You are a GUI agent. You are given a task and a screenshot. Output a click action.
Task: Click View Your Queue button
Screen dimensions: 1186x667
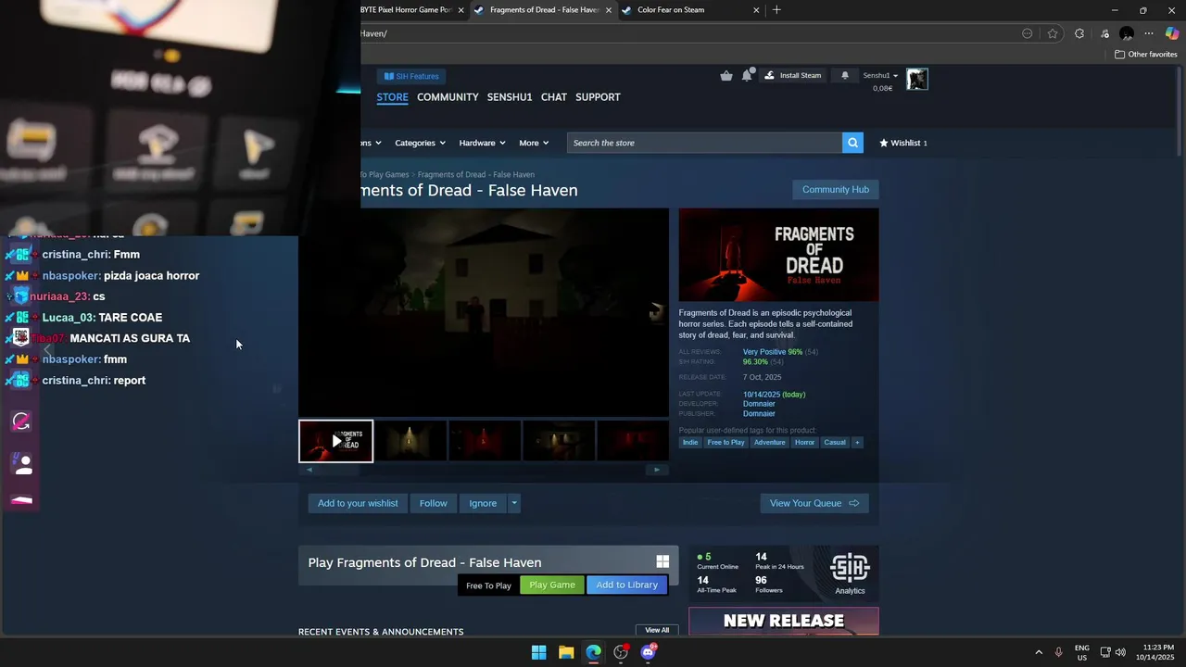tap(814, 503)
